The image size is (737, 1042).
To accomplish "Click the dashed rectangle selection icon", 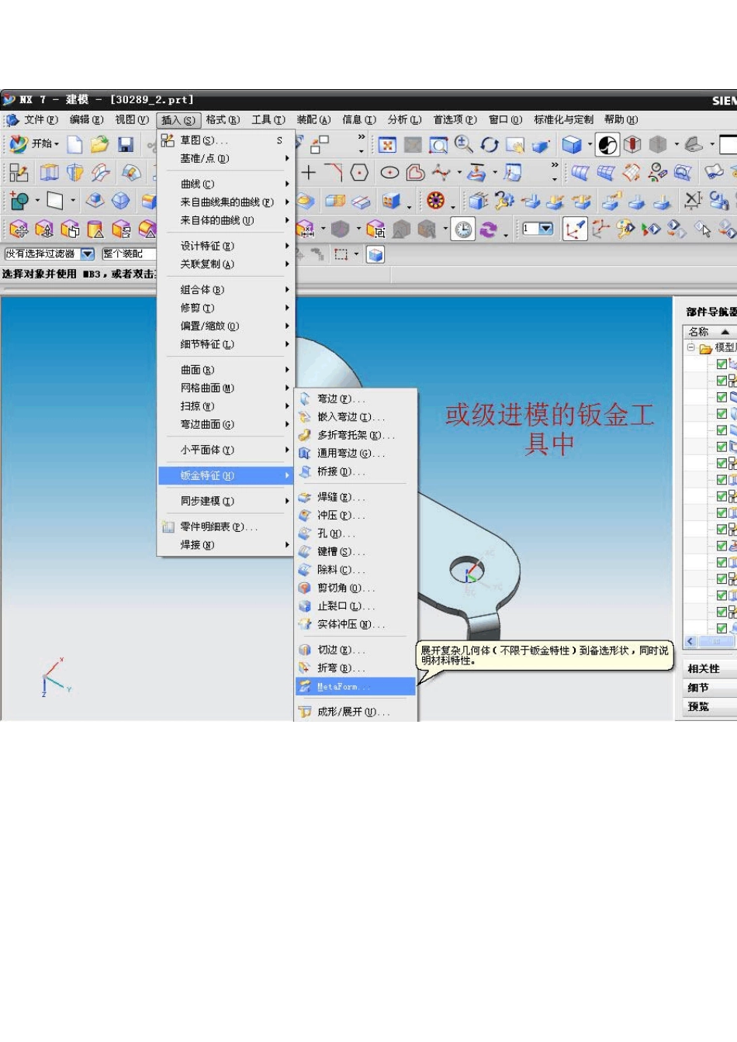I will click(x=341, y=254).
